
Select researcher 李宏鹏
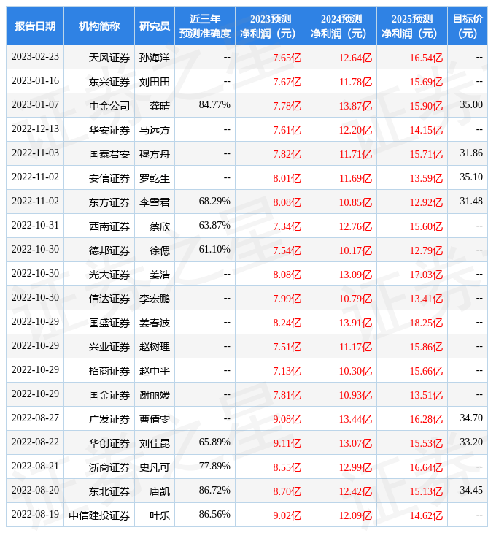coord(155,299)
